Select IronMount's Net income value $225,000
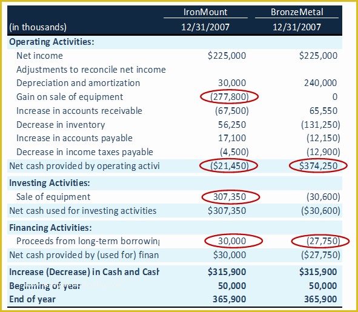 tap(227, 56)
